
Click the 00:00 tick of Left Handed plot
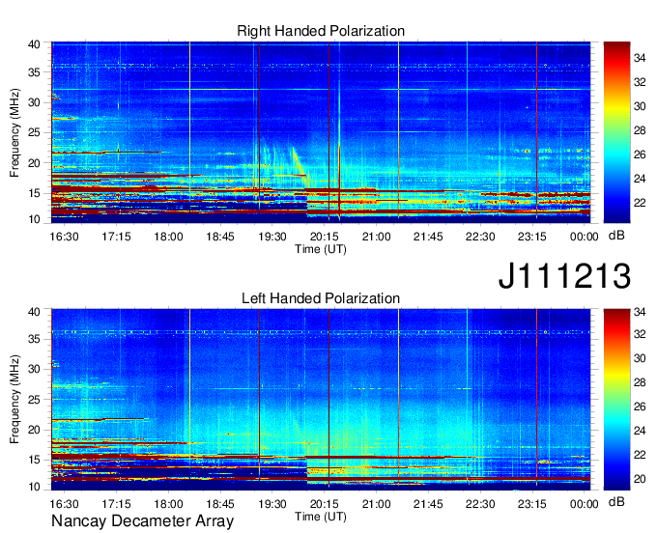click(x=584, y=504)
